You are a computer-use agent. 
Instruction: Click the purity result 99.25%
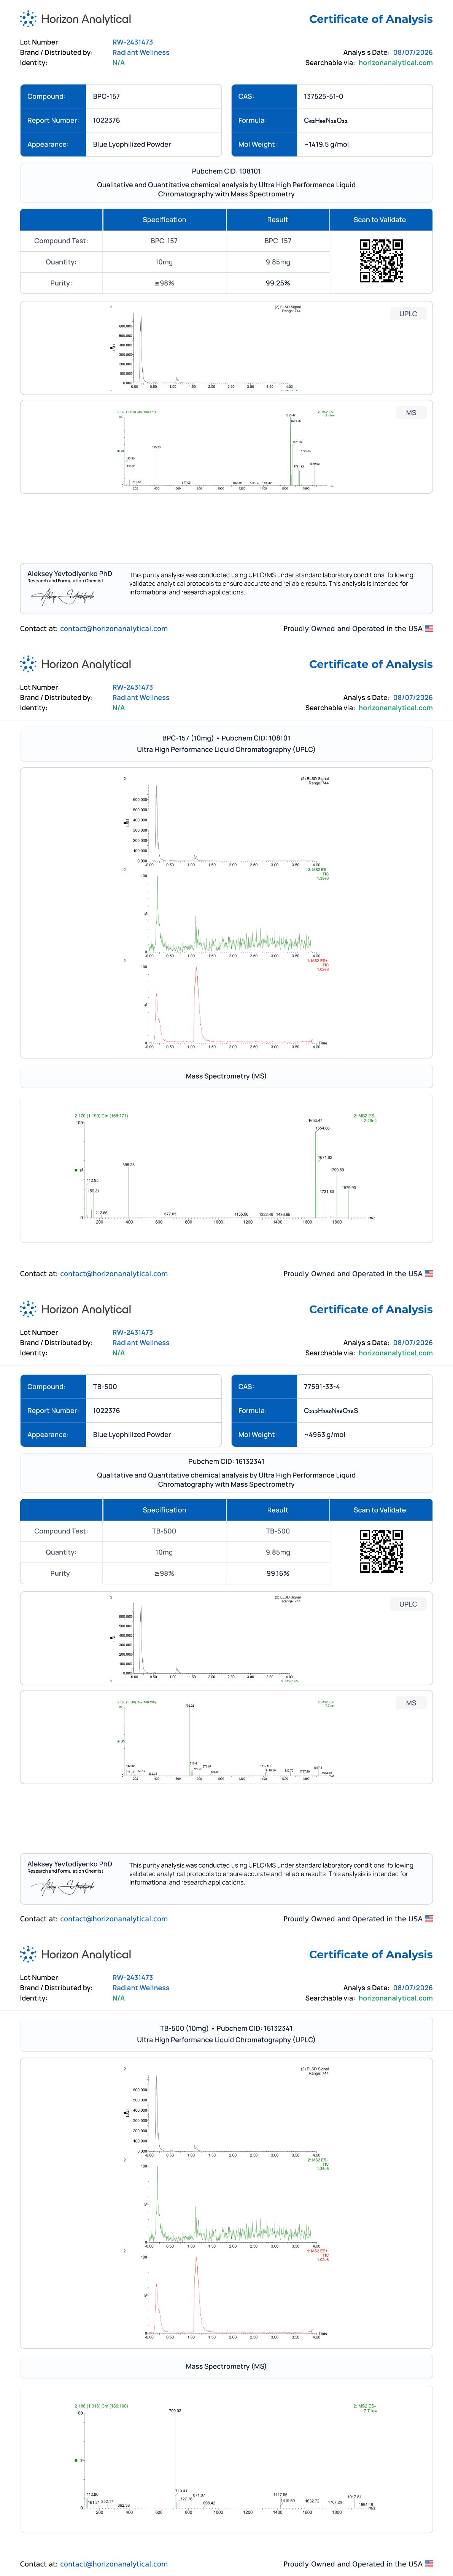pos(278,283)
